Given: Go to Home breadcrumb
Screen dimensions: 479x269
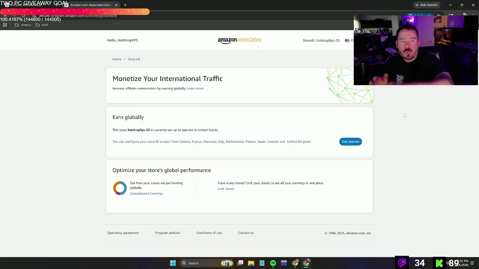Looking at the screenshot, I should tap(117, 59).
